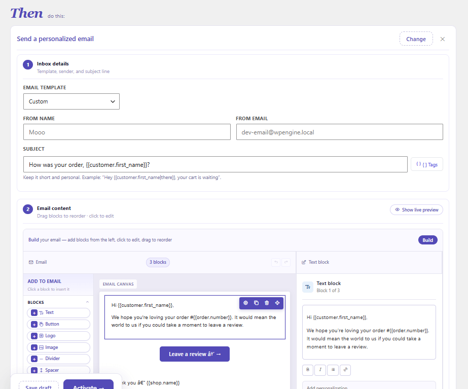Image resolution: width=468 pixels, height=389 pixels.
Task: Redo the last email edit
Action: (x=286, y=262)
